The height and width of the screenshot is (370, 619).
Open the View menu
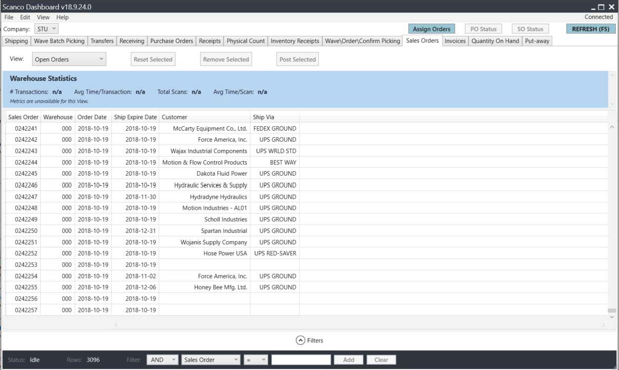pos(43,17)
